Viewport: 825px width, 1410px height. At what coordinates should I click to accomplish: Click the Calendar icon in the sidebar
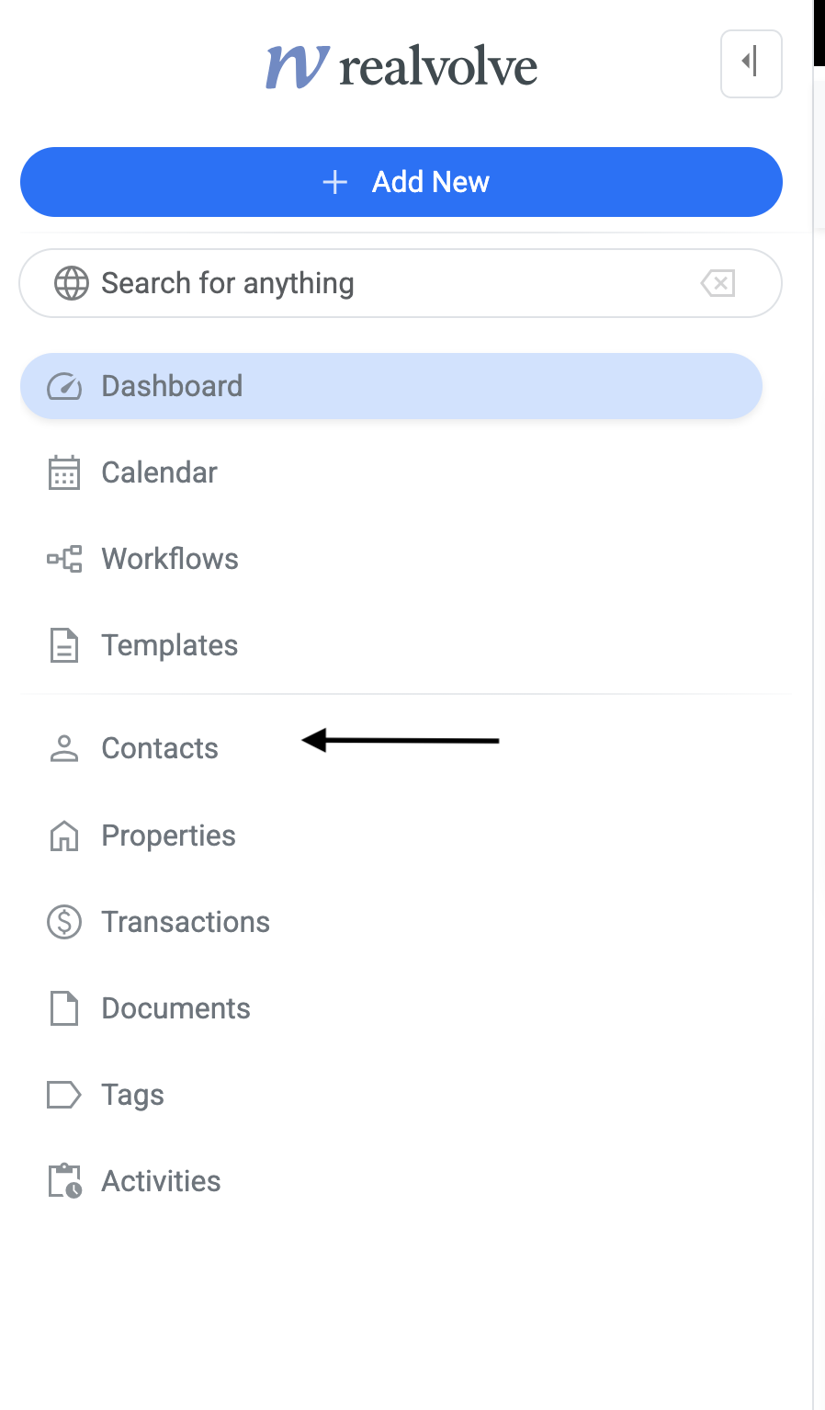(x=64, y=472)
